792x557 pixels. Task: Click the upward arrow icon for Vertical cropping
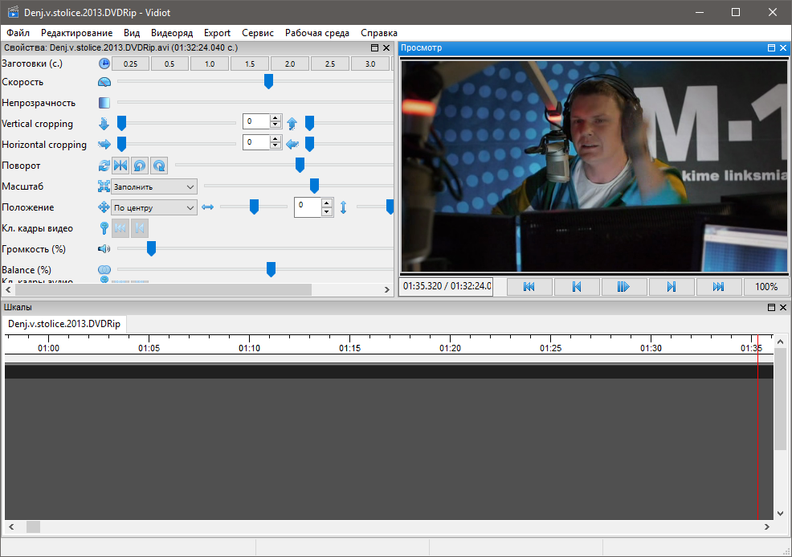tap(292, 124)
